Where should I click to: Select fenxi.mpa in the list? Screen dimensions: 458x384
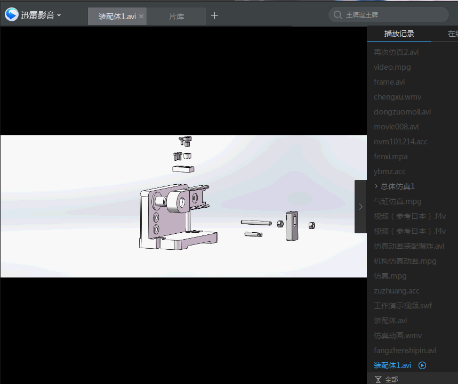(390, 157)
